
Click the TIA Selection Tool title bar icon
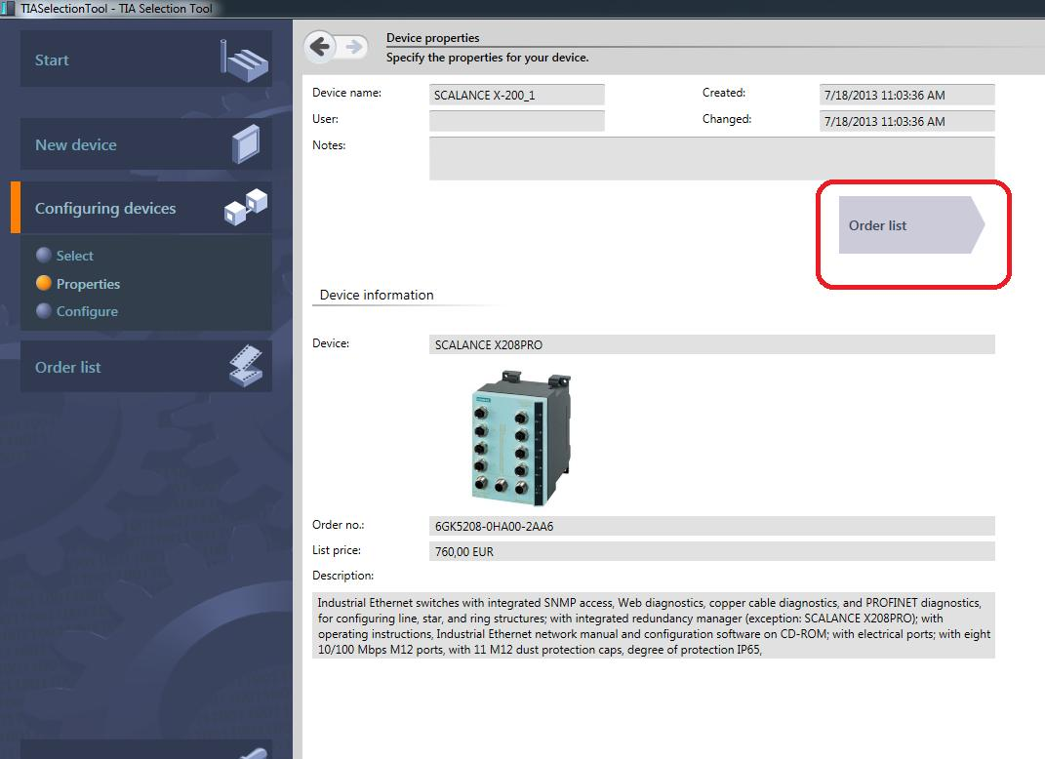click(8, 9)
